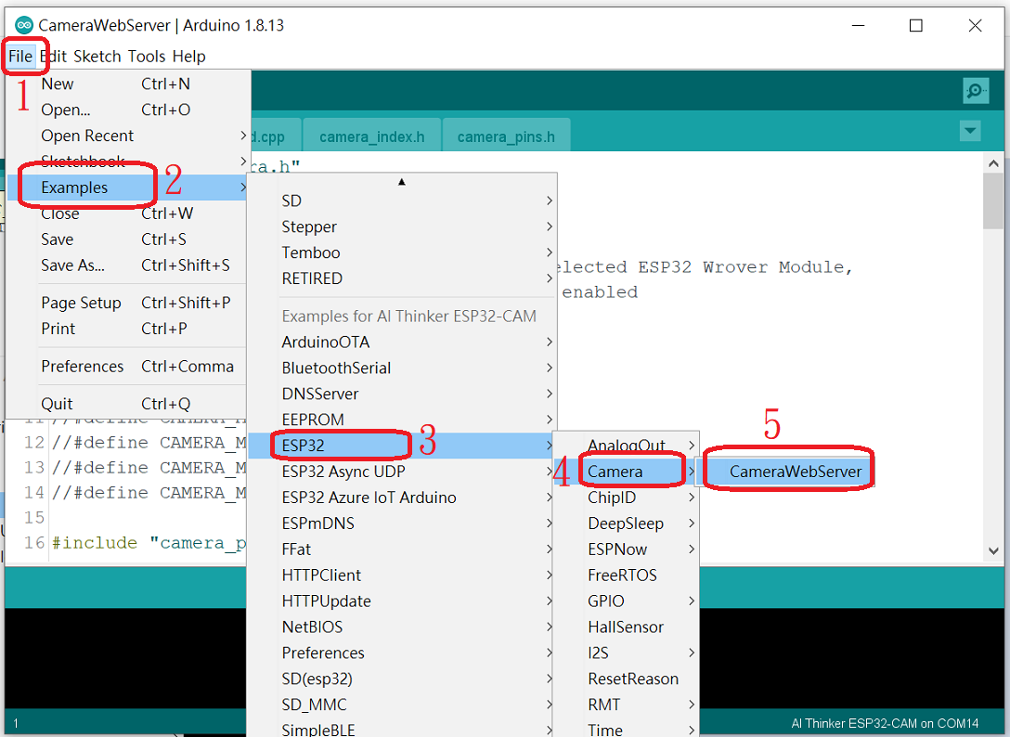Expand the RMT submenu
This screenshot has width=1010, height=737.
[x=626, y=705]
